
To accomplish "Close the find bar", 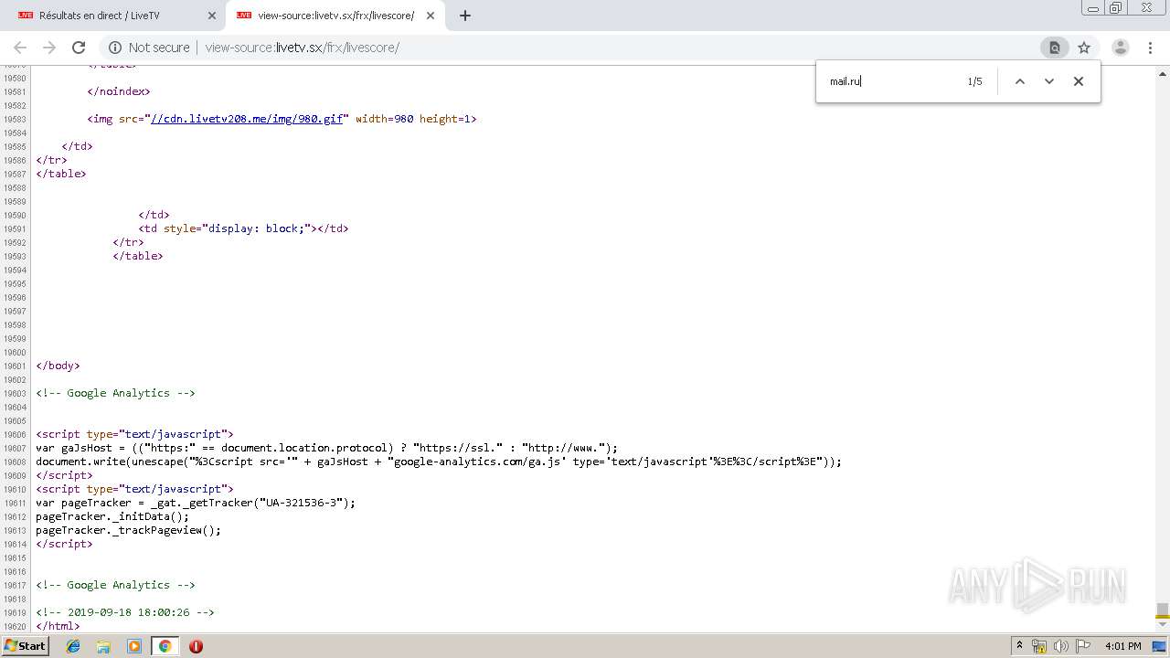I will point(1079,81).
